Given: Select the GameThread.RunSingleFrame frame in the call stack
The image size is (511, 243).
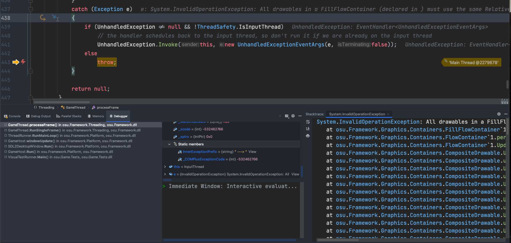Looking at the screenshot, I should [73, 130].
